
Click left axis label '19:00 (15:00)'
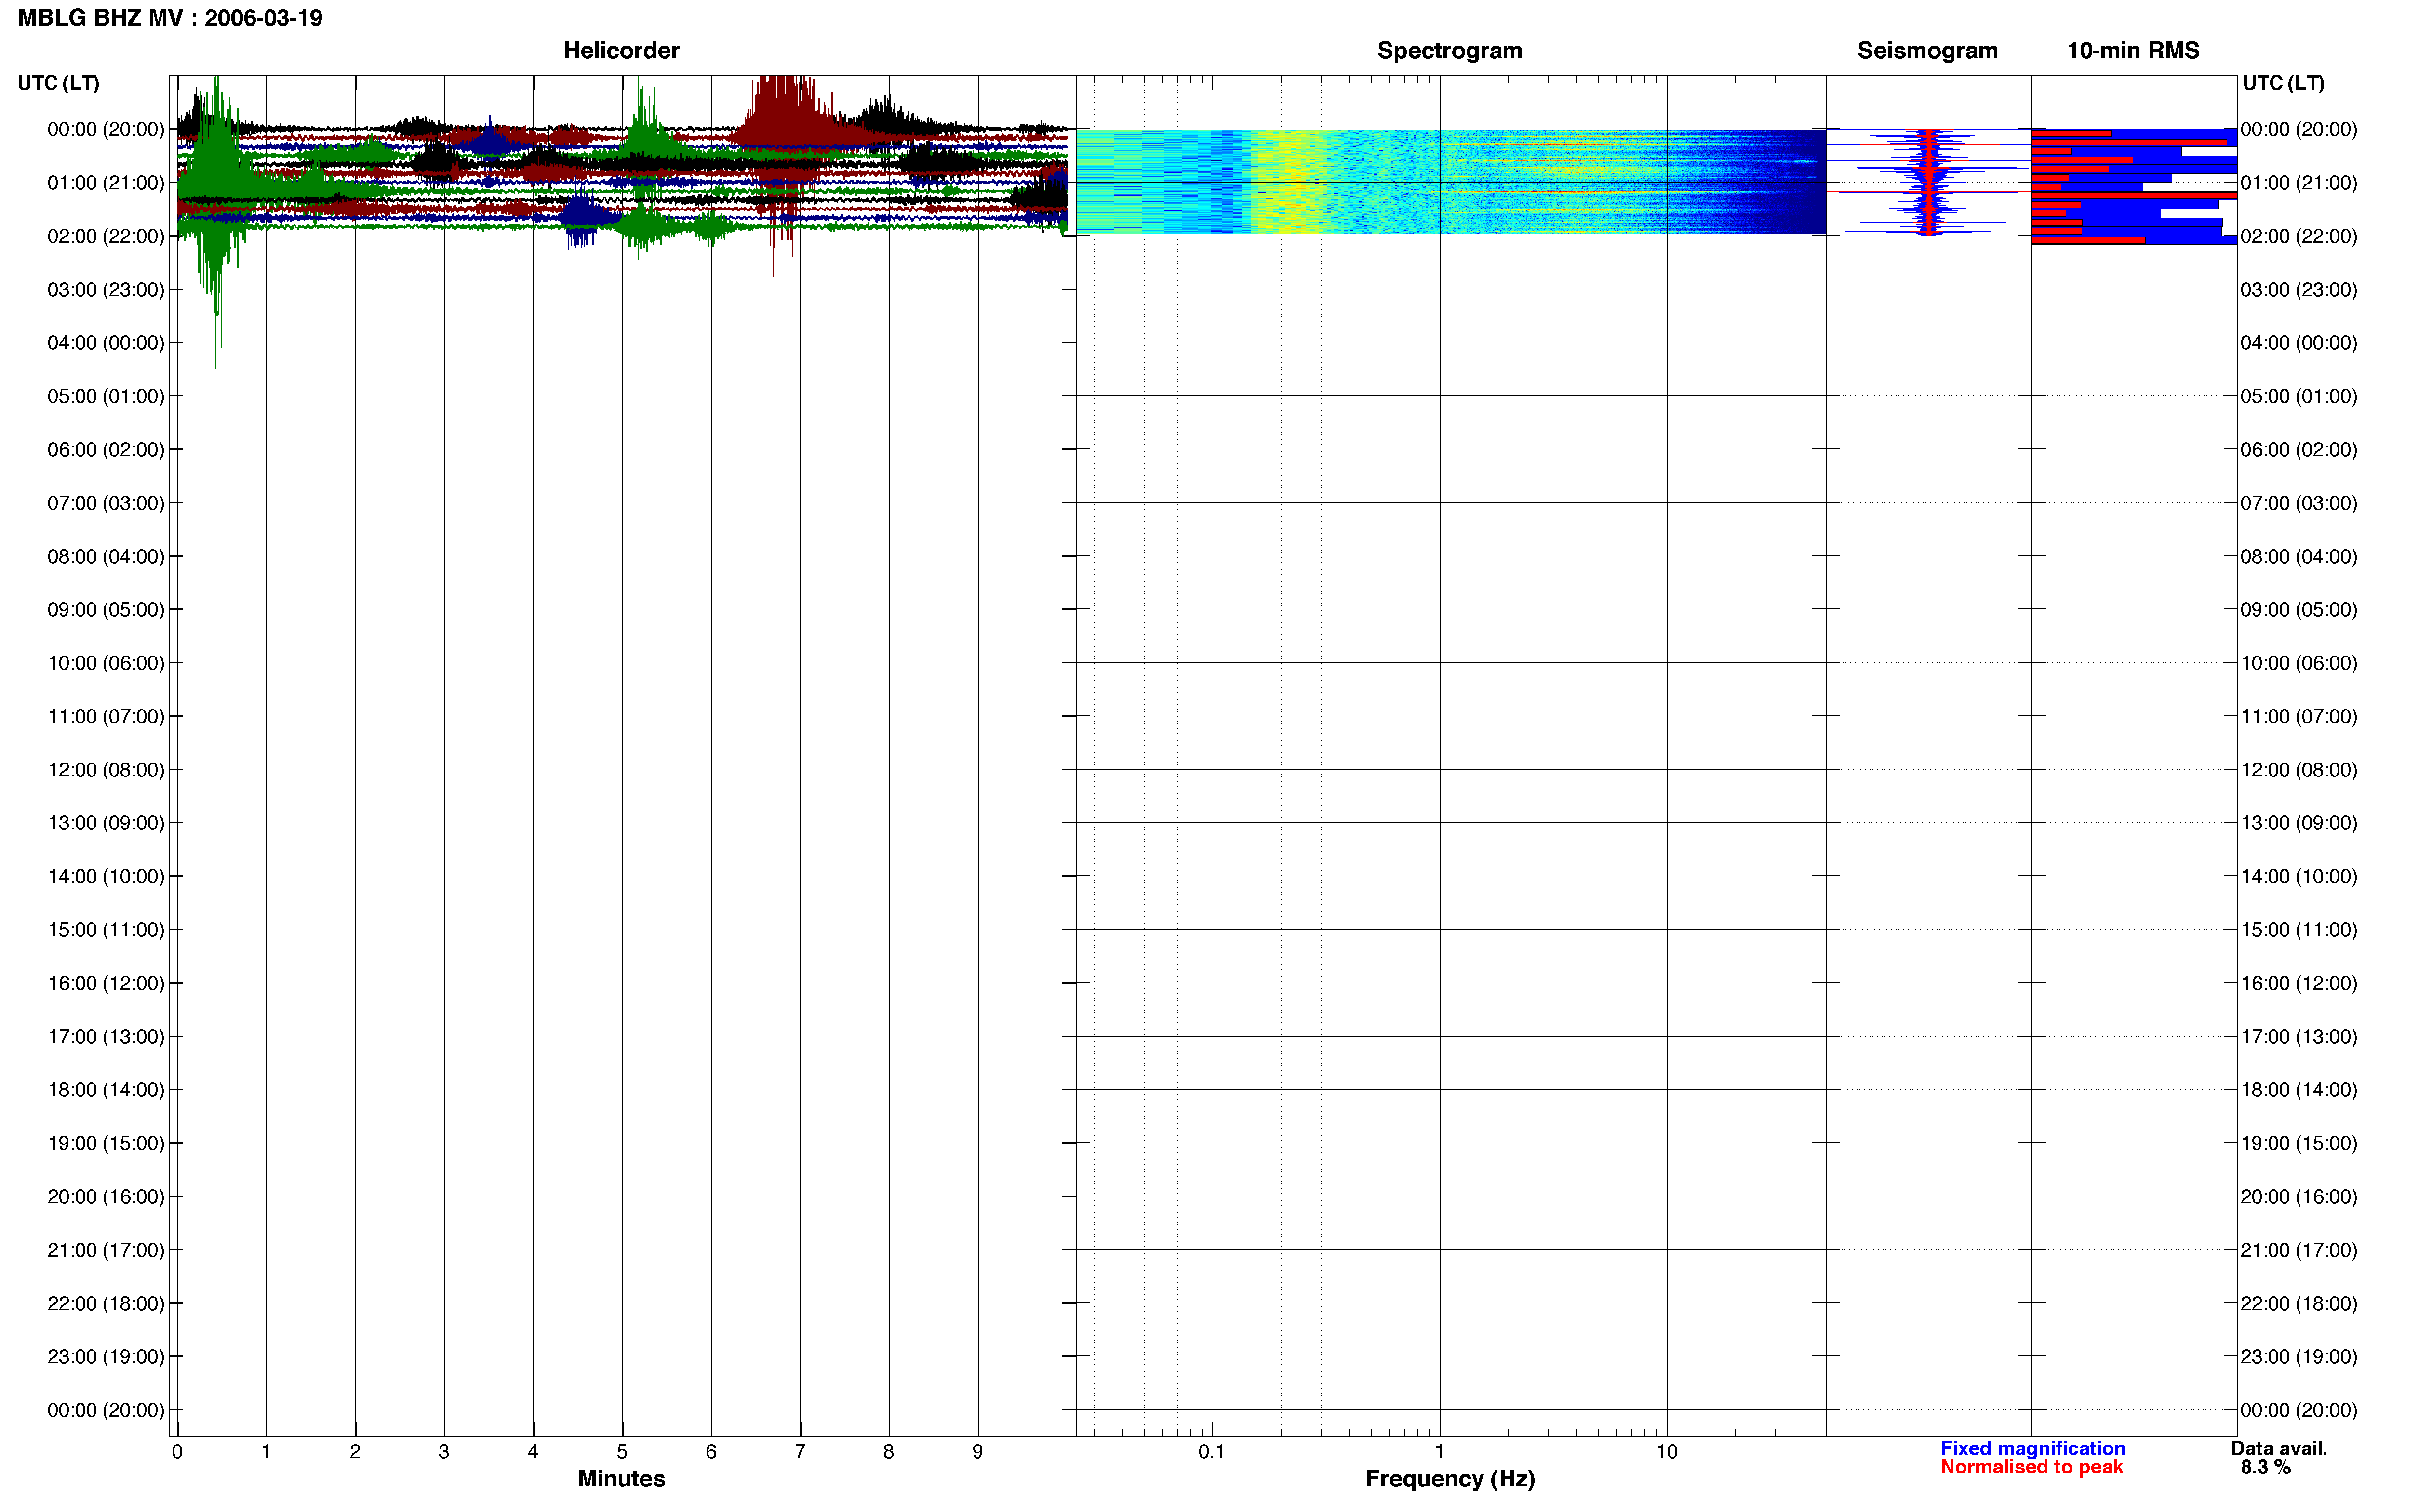(x=106, y=1143)
